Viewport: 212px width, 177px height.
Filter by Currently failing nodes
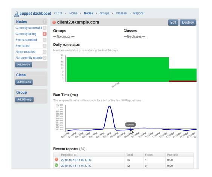(x=26, y=34)
